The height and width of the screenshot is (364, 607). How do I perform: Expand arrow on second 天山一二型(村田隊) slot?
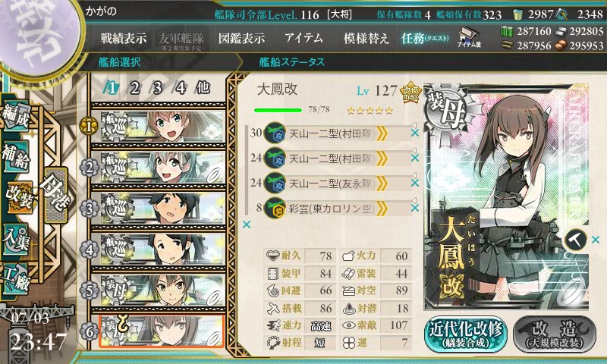pyautogui.click(x=382, y=158)
